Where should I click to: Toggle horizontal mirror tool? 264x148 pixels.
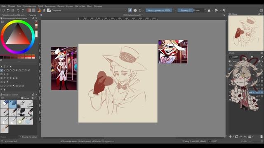(209, 10)
